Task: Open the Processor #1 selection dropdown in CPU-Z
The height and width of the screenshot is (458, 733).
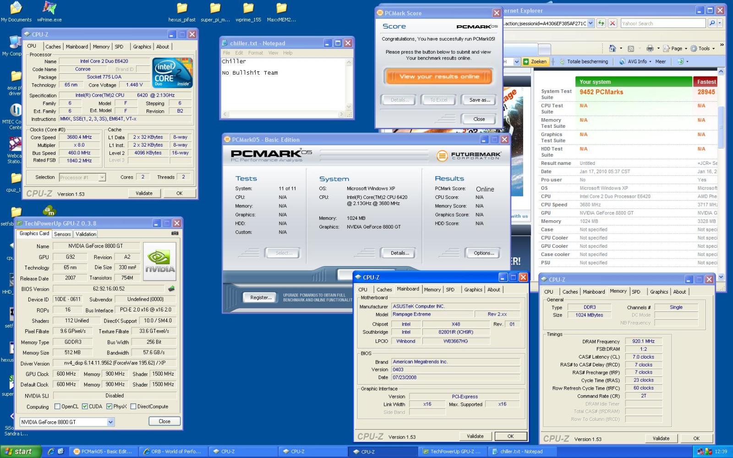Action: (102, 177)
